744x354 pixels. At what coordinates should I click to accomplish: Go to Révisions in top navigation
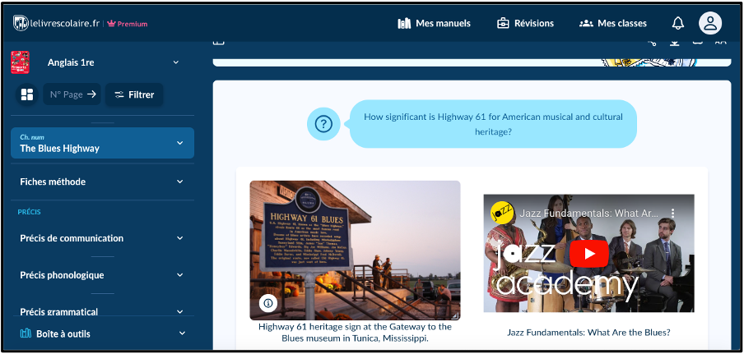click(525, 23)
